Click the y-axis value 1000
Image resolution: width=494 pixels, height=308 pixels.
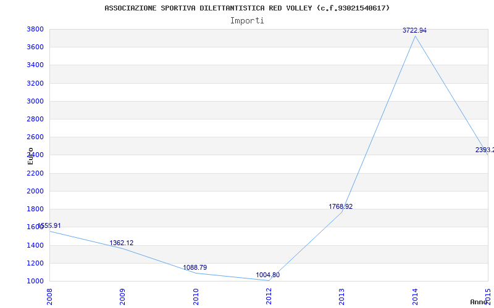[35, 281]
